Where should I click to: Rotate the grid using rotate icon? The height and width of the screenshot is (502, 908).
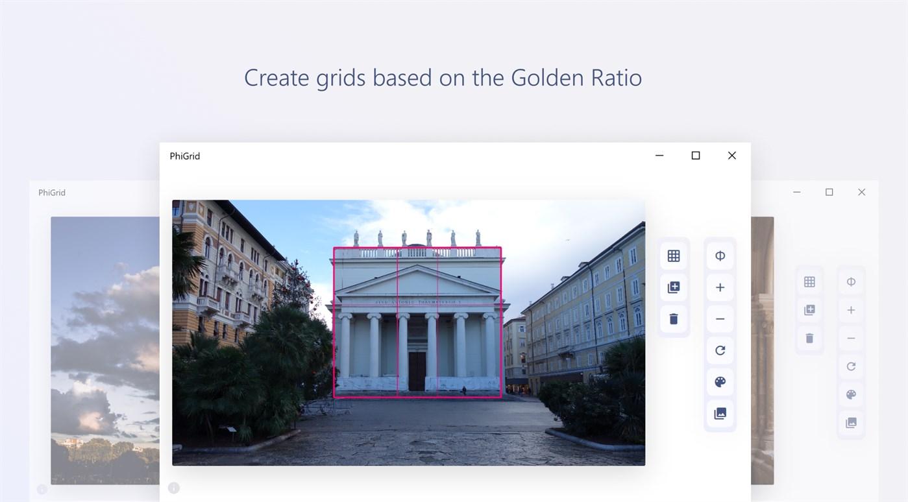click(x=720, y=350)
